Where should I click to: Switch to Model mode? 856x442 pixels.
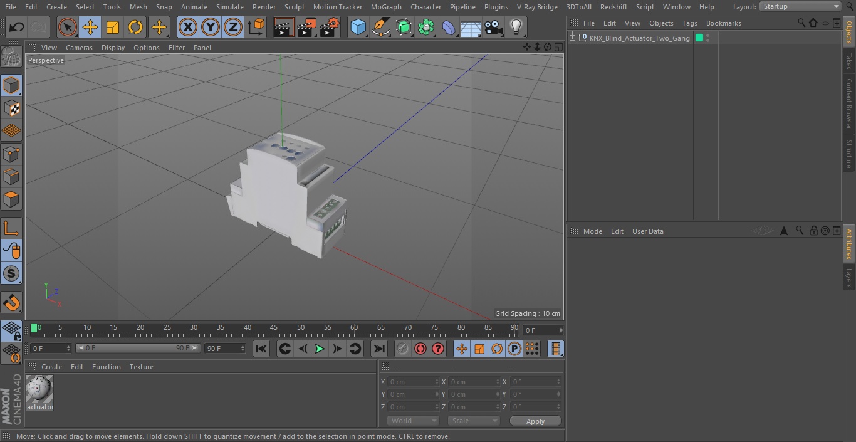[11, 85]
